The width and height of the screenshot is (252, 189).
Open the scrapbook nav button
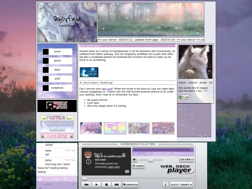tap(57, 88)
